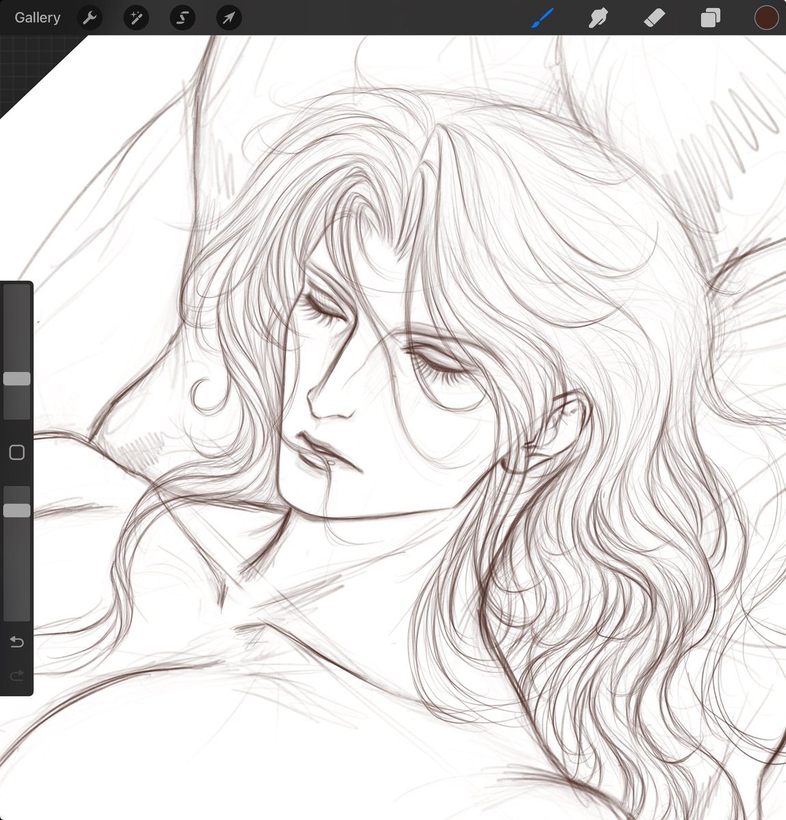Open the active color disc
The height and width of the screenshot is (820, 786).
pos(766,18)
